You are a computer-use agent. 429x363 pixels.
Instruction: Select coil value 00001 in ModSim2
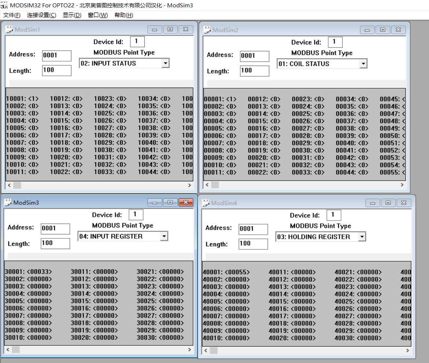(x=220, y=99)
